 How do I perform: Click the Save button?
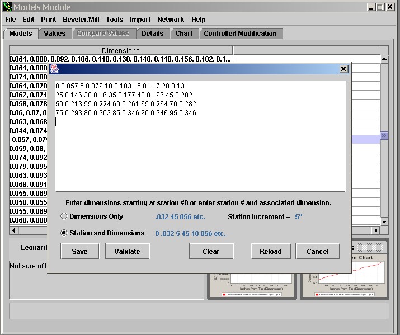point(80,251)
